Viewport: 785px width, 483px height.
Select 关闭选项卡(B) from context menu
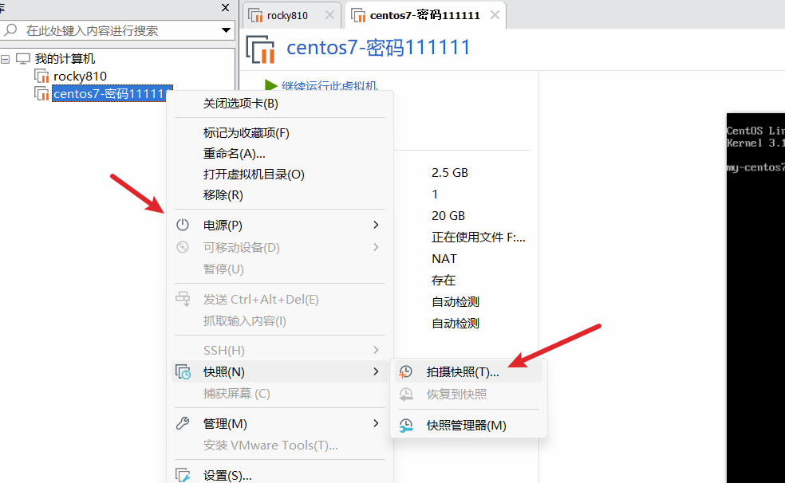280,104
